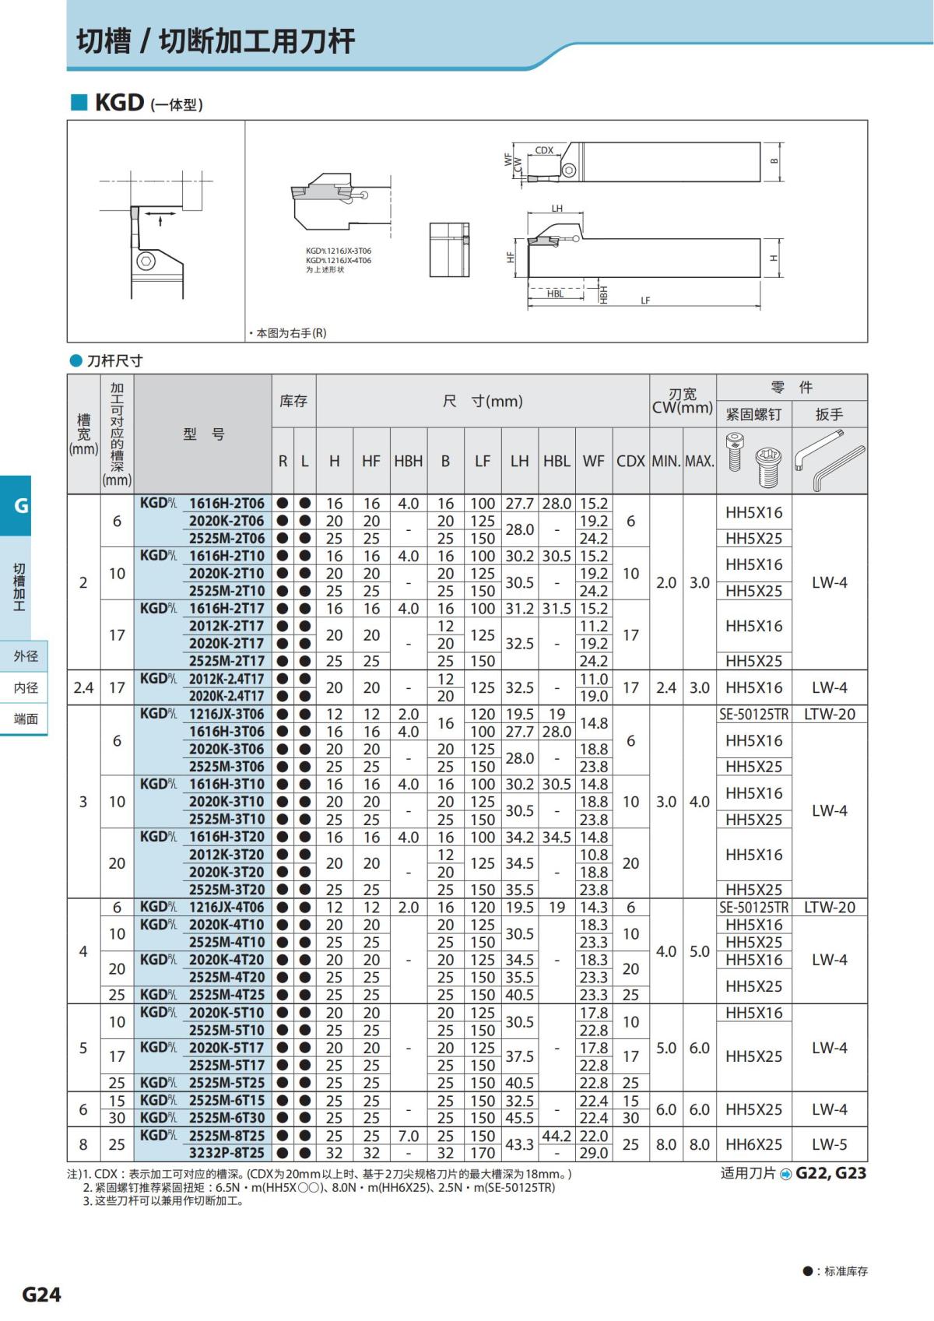Click the wrench icon in header

829,460
